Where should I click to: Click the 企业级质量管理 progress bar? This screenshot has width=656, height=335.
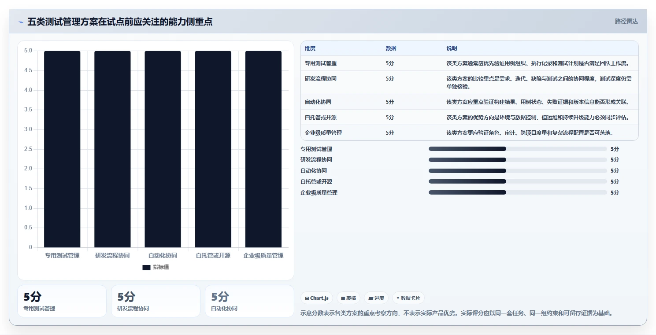[x=518, y=192]
